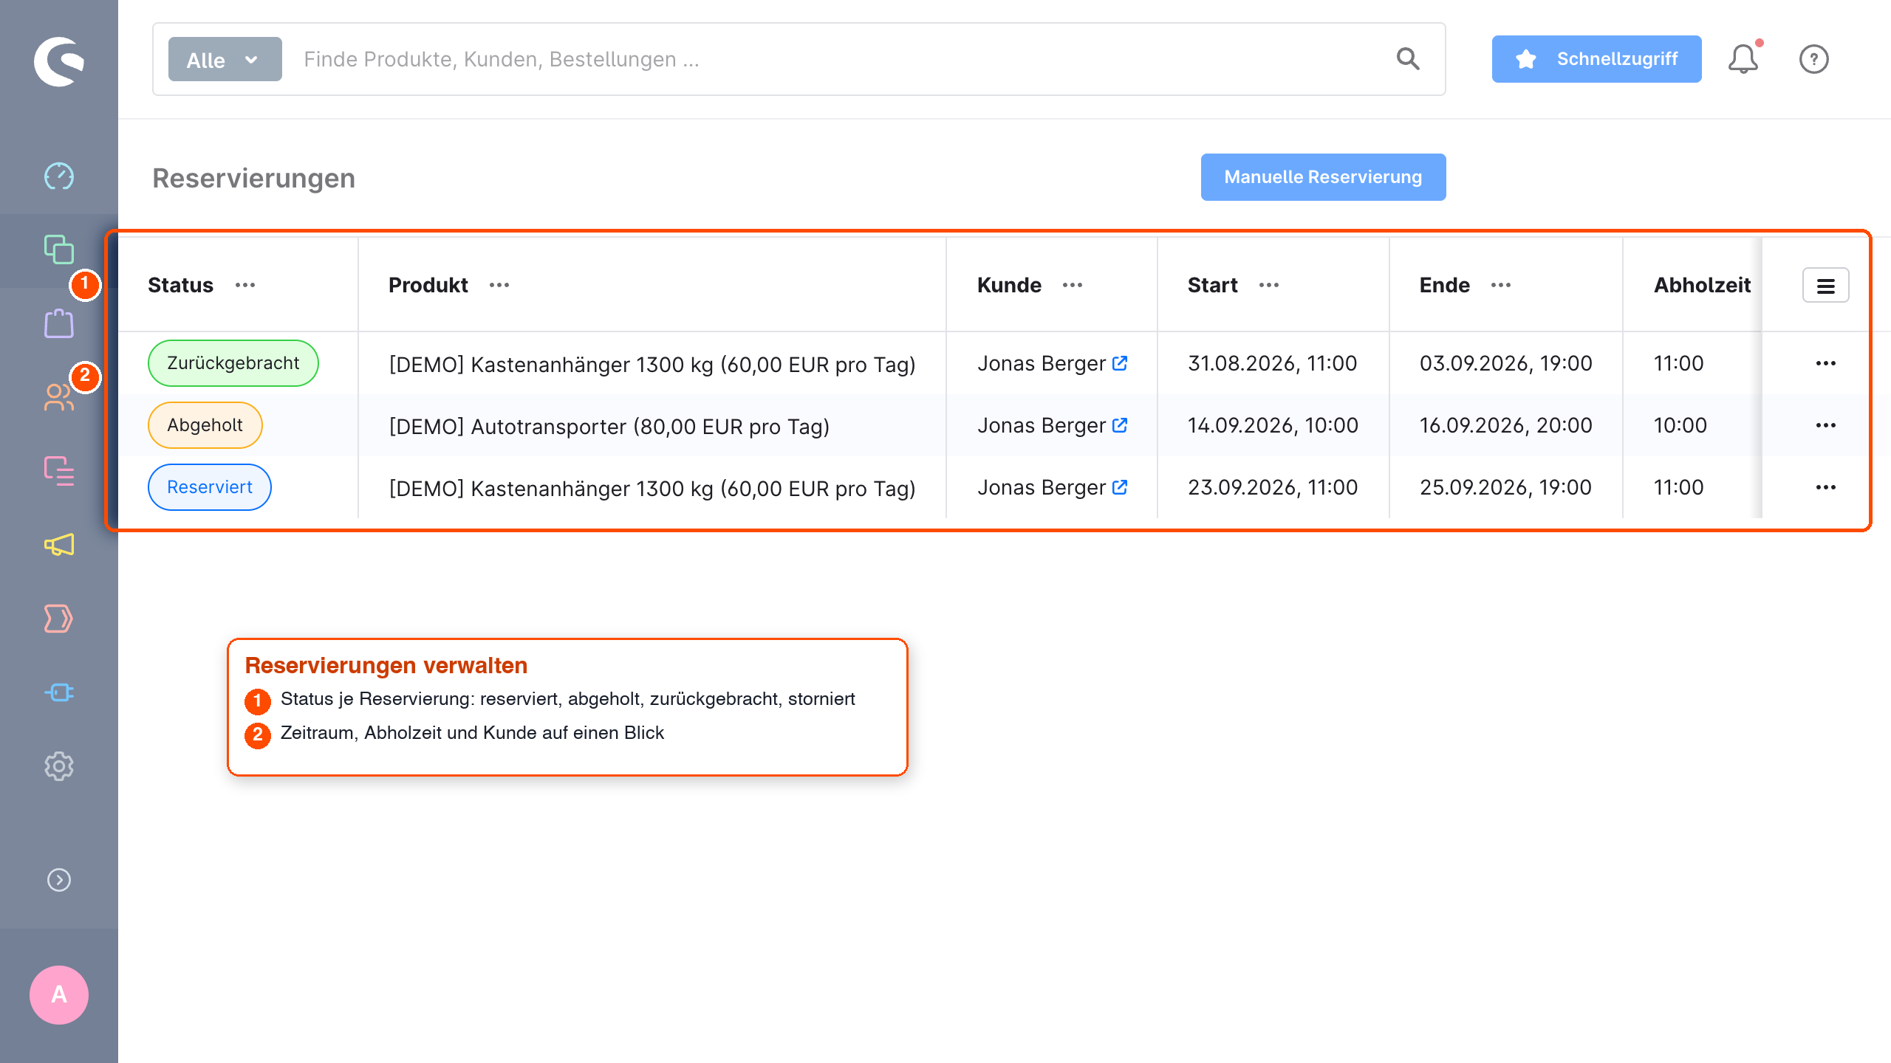The image size is (1891, 1063).
Task: Select the end date 25.09.2026, 19:00
Action: [x=1505, y=487]
